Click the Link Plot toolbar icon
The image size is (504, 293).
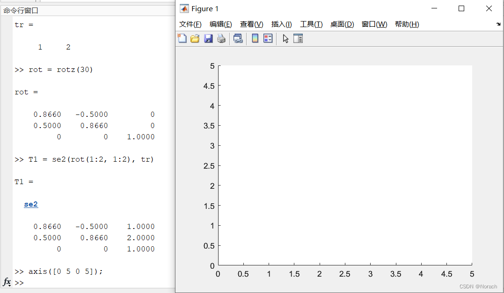(x=238, y=38)
